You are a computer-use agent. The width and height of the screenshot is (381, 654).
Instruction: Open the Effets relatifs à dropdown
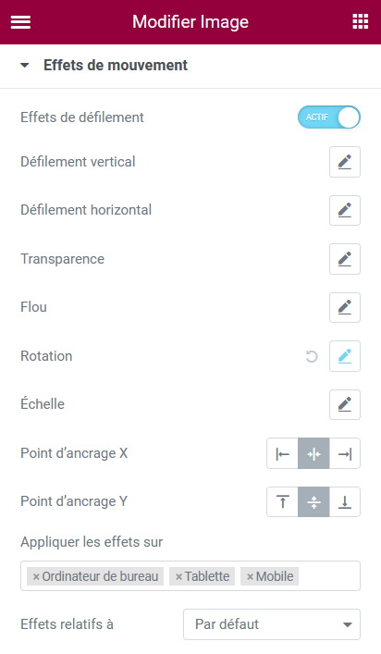pos(271,624)
